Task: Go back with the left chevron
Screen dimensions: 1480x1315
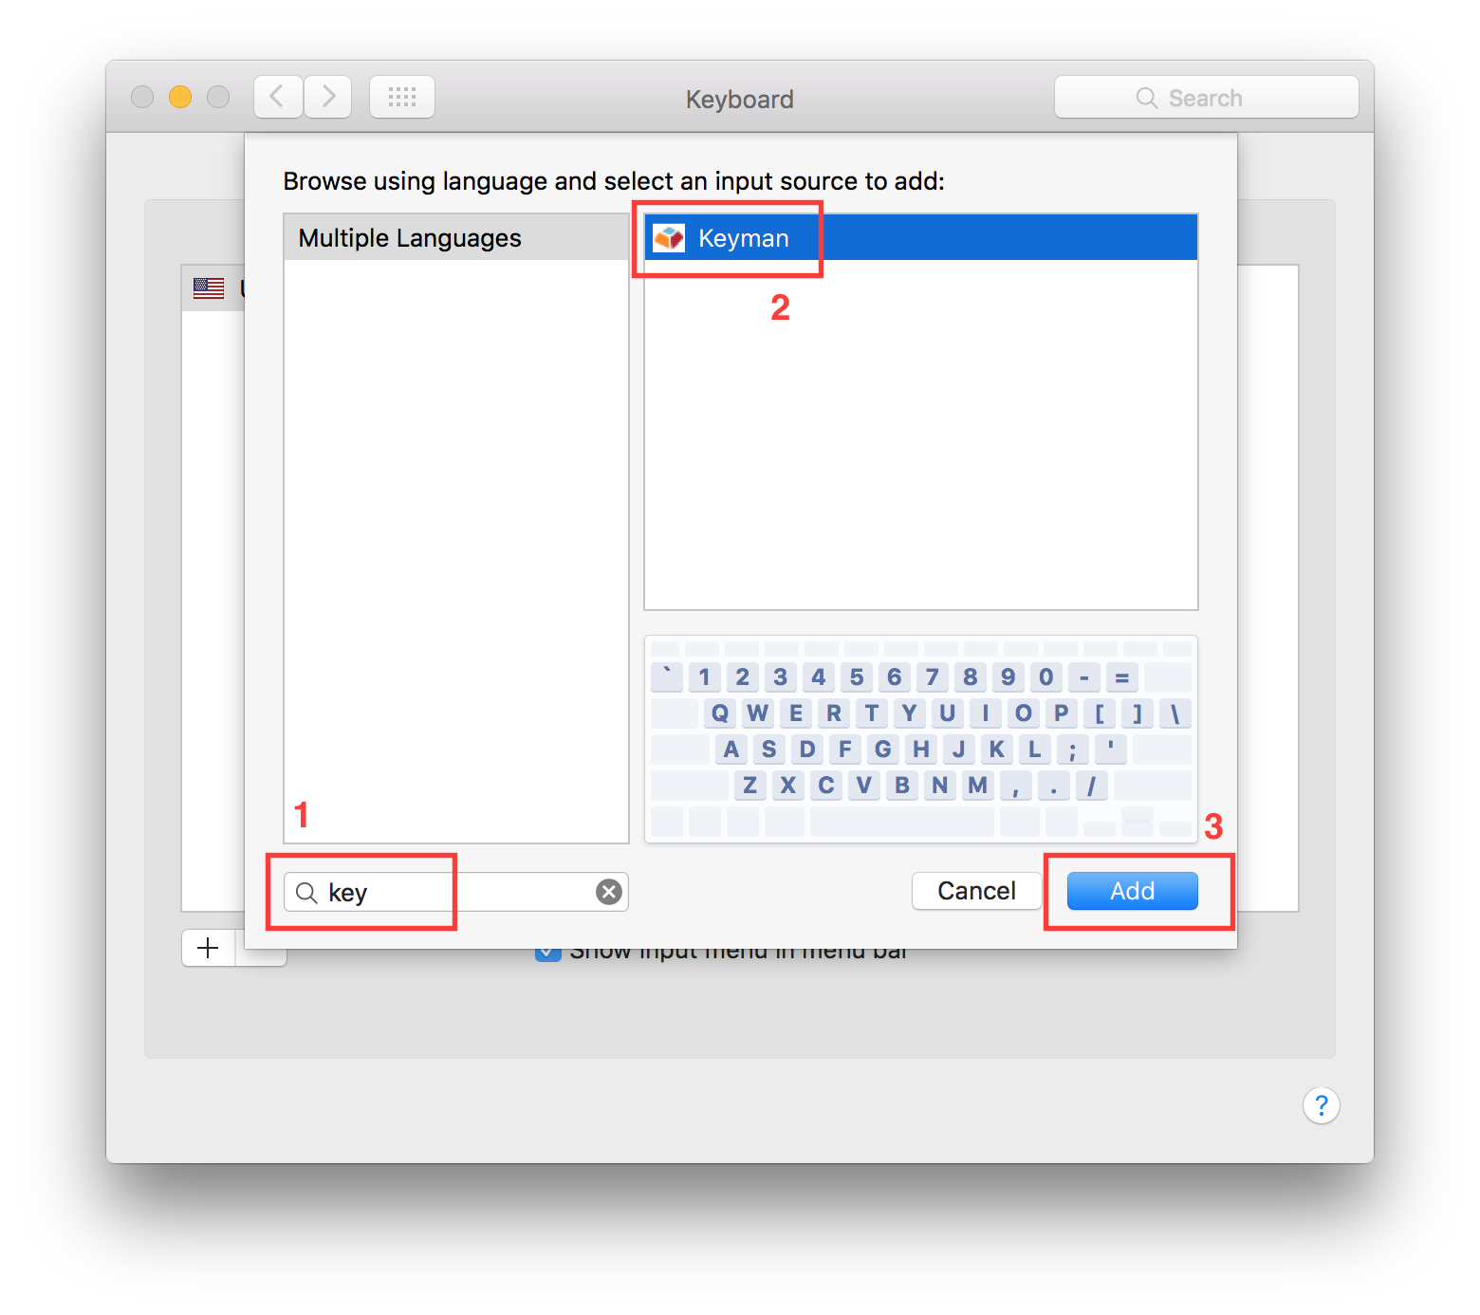Action: pyautogui.click(x=278, y=97)
